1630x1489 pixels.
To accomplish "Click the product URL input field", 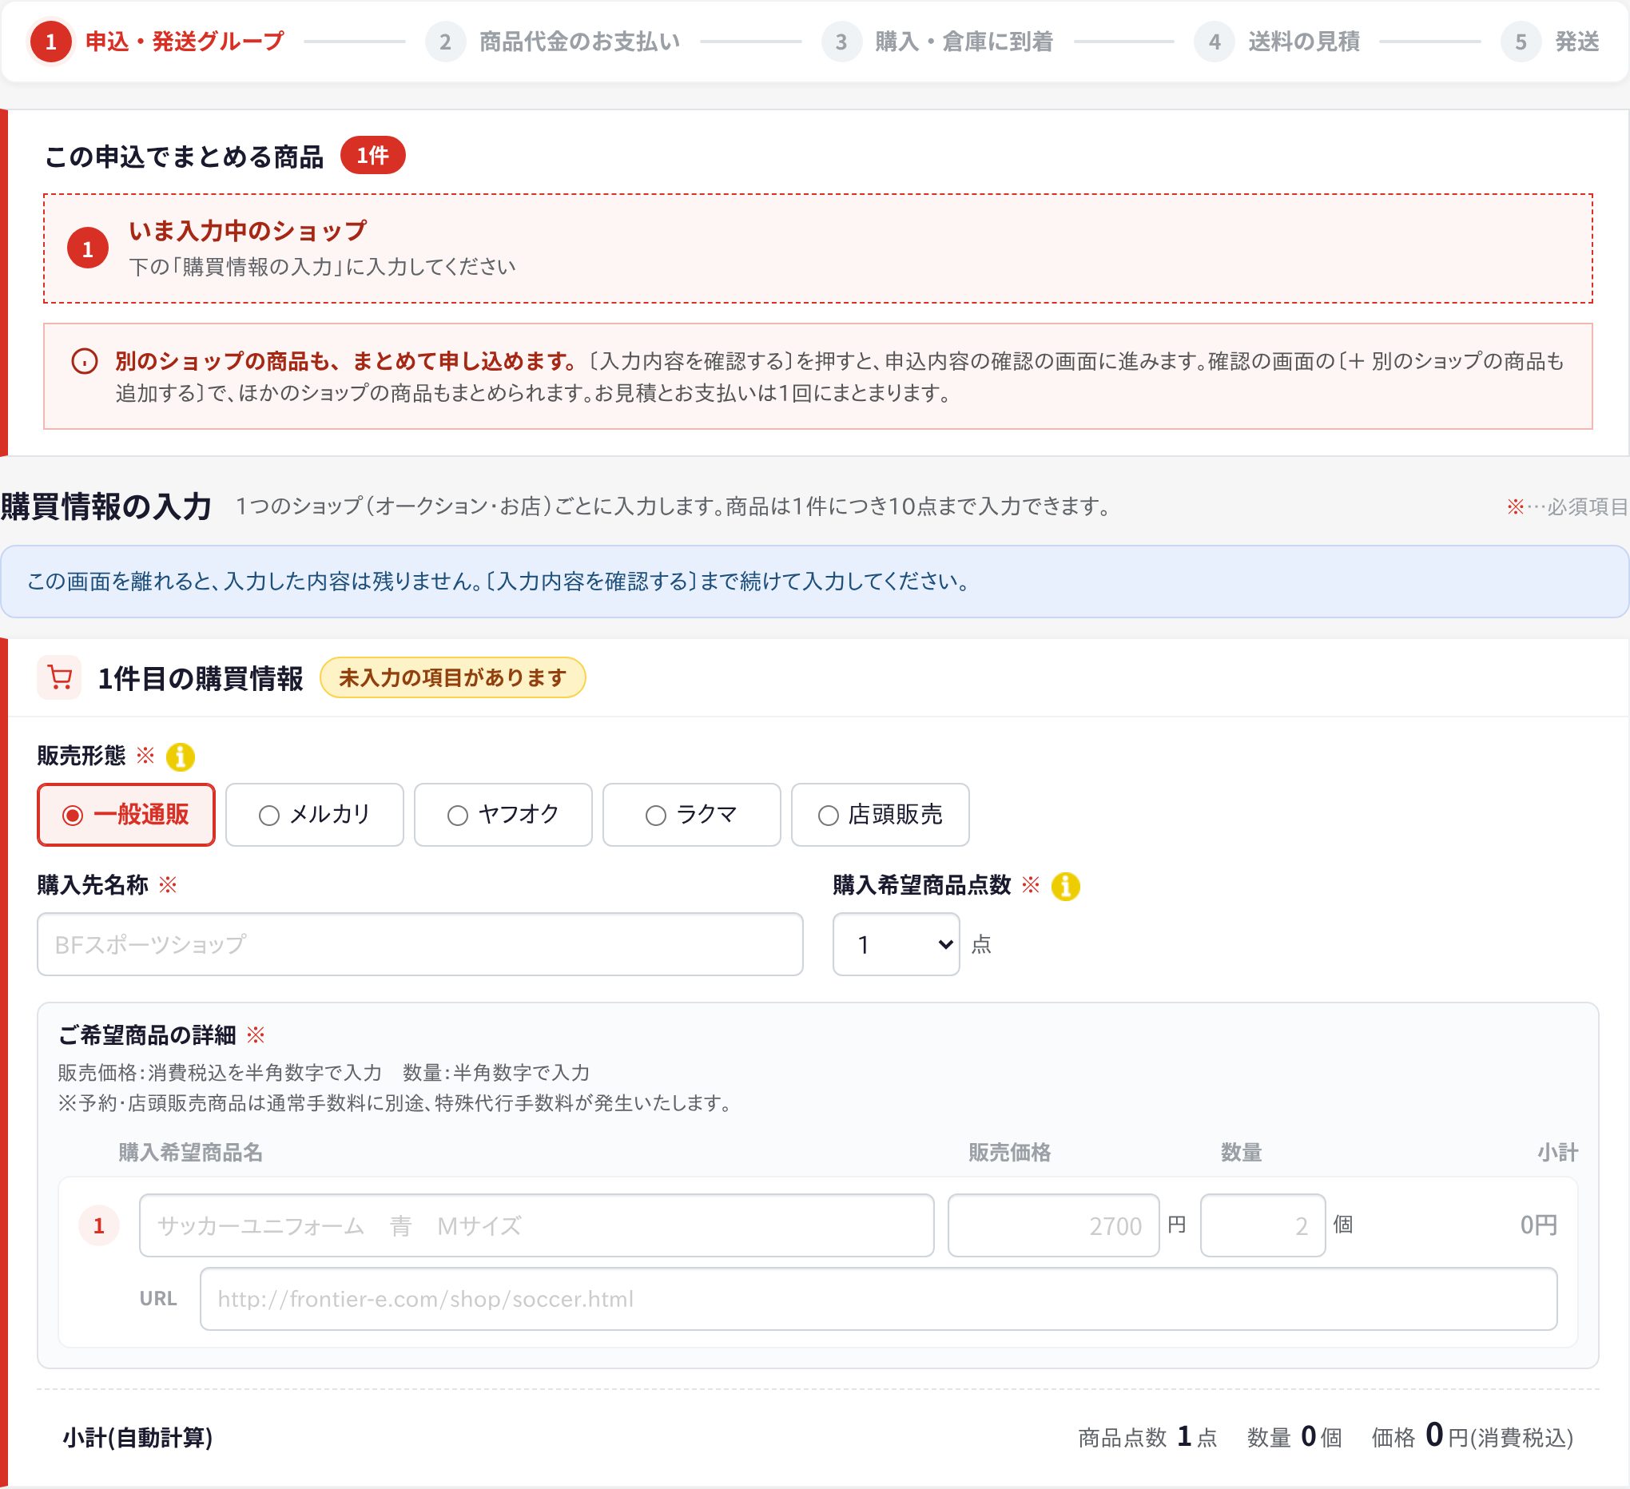I will coord(878,1298).
